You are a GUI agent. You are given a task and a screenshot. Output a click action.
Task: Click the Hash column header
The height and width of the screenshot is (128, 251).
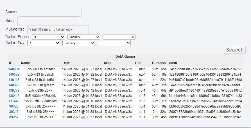coord(173,63)
